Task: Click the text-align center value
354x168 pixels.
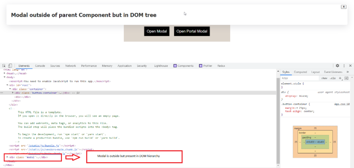Action: coord(309,111)
